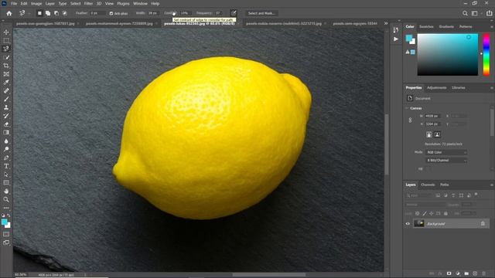Select the Eyedropper tool
Image resolution: width=495 pixels, height=278 pixels.
[x=6, y=83]
